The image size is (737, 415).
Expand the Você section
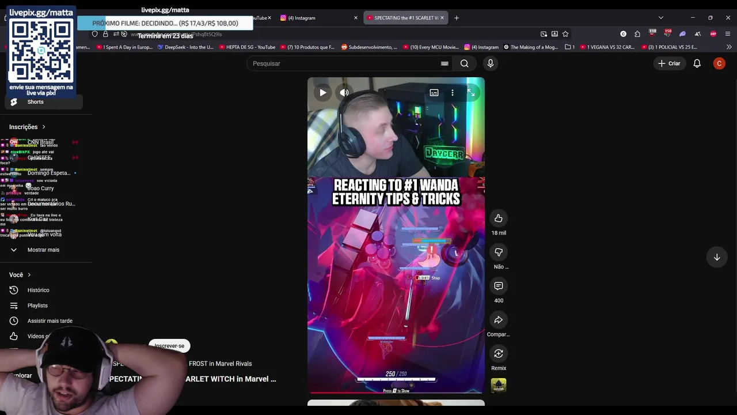click(x=20, y=275)
